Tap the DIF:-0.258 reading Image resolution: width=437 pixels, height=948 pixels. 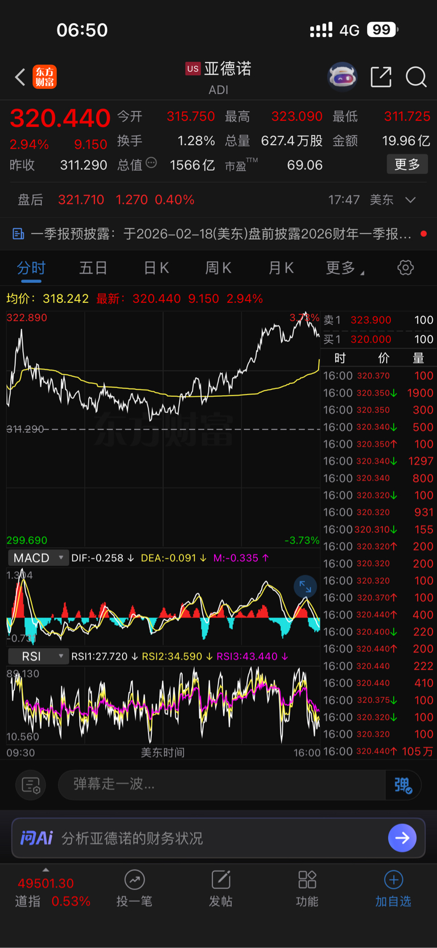tap(103, 558)
